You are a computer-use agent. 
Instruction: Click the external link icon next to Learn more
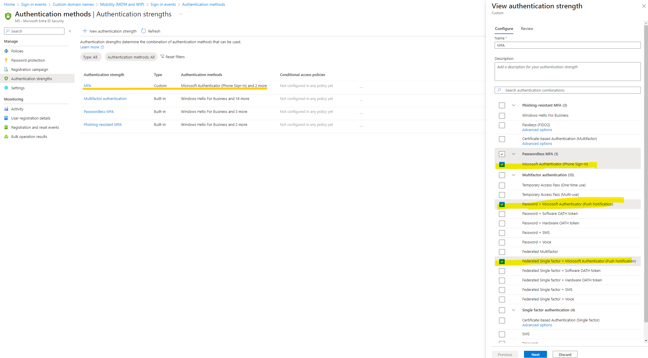[x=102, y=47]
